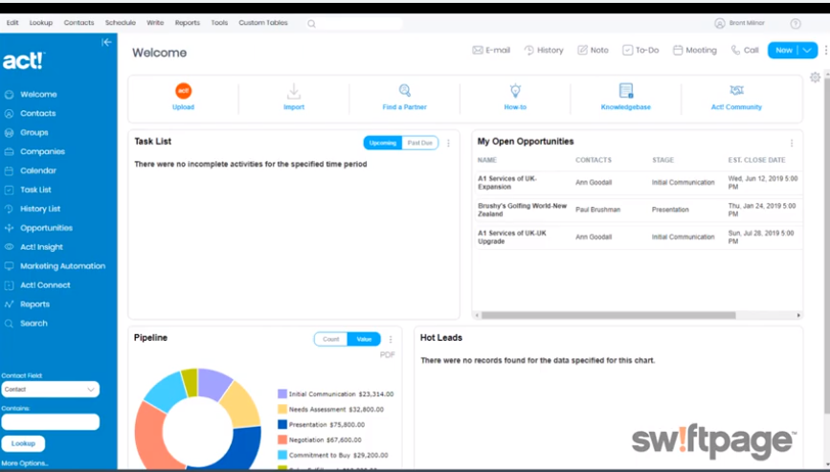830x472 pixels.
Task: Click the Import download icon
Action: click(x=294, y=91)
